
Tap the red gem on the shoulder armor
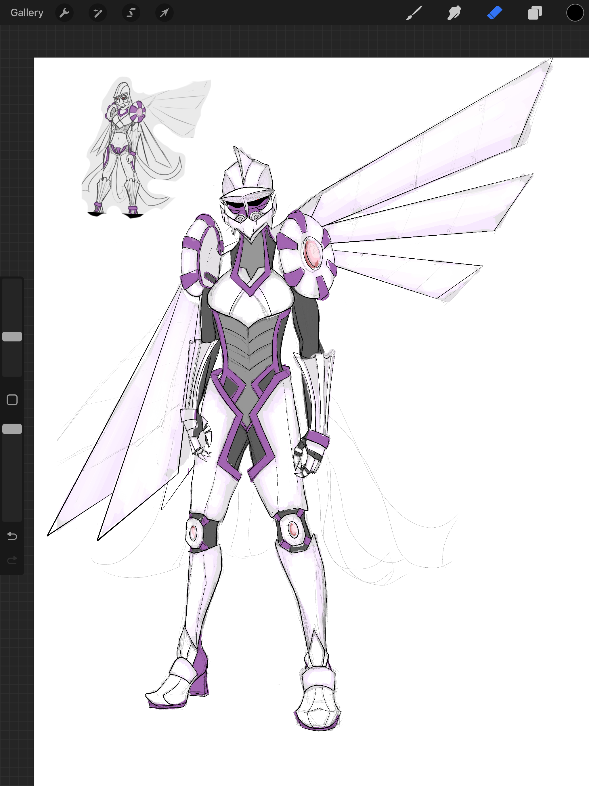(x=313, y=253)
